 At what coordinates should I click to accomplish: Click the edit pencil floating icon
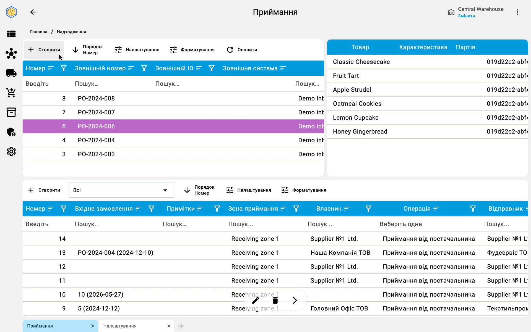pos(256,300)
